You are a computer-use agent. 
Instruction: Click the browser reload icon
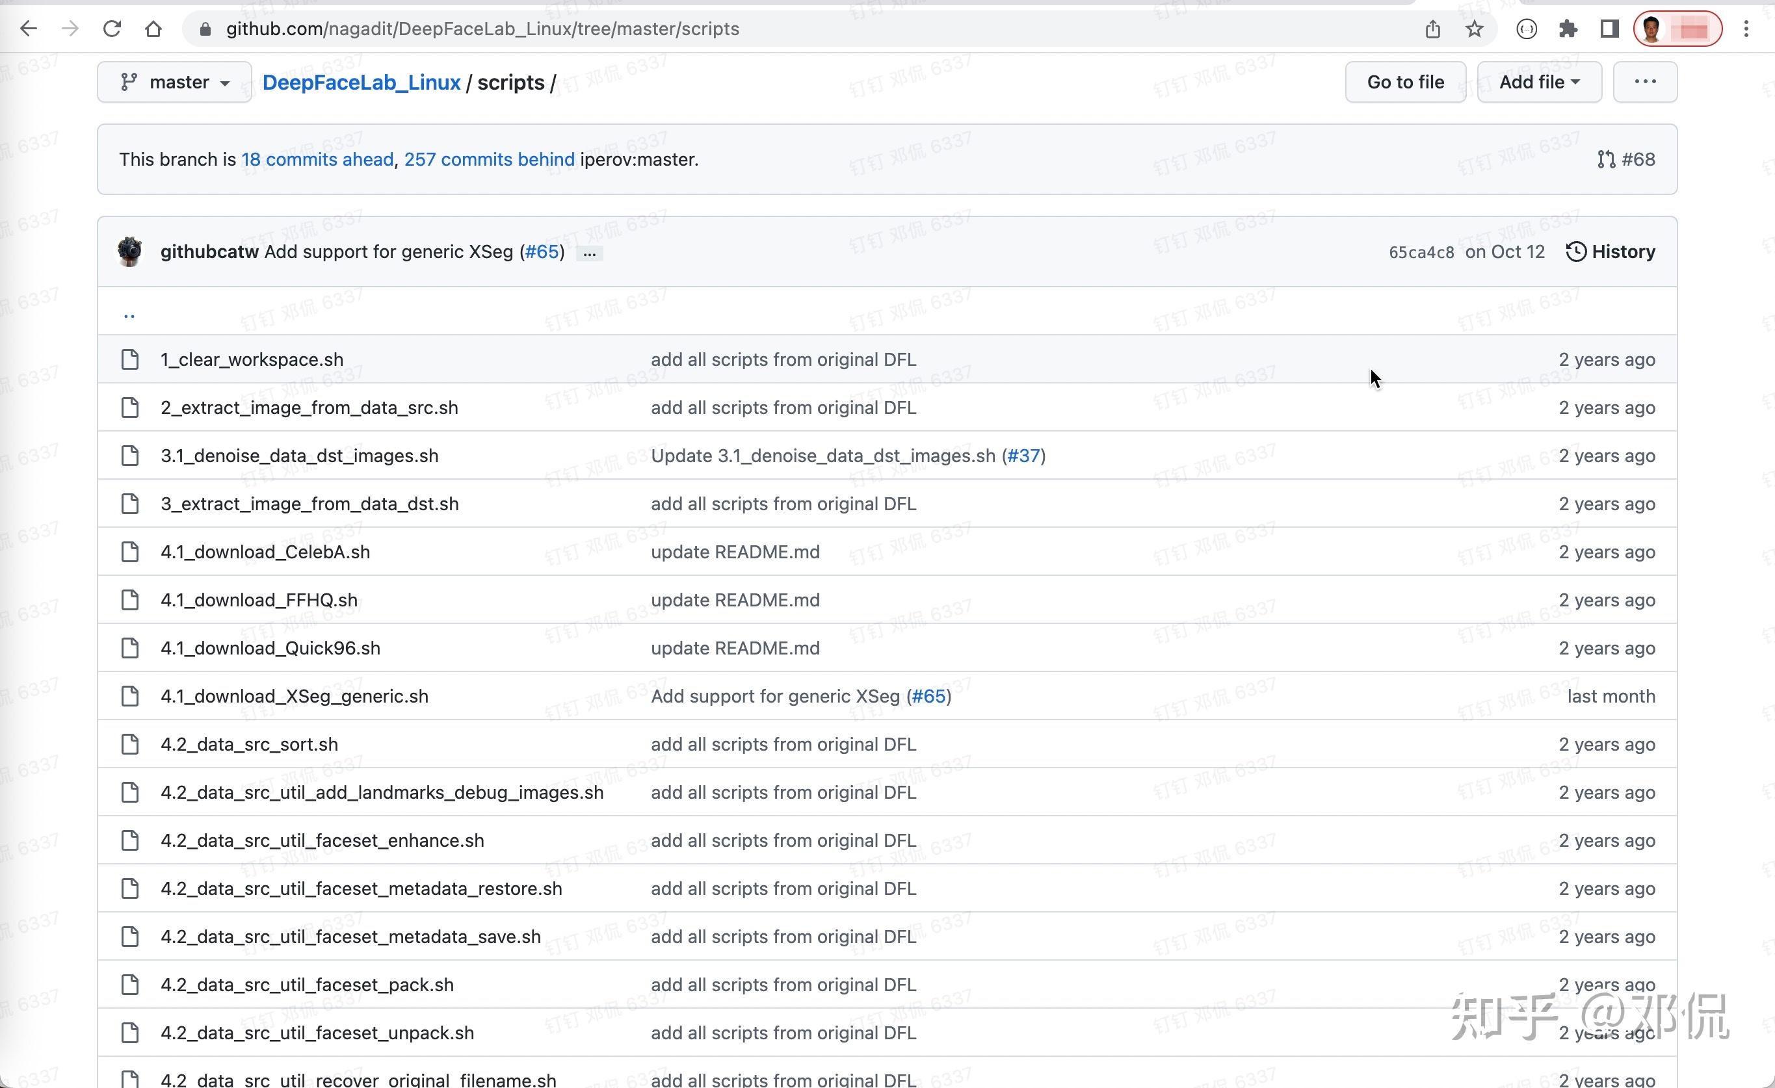coord(112,29)
